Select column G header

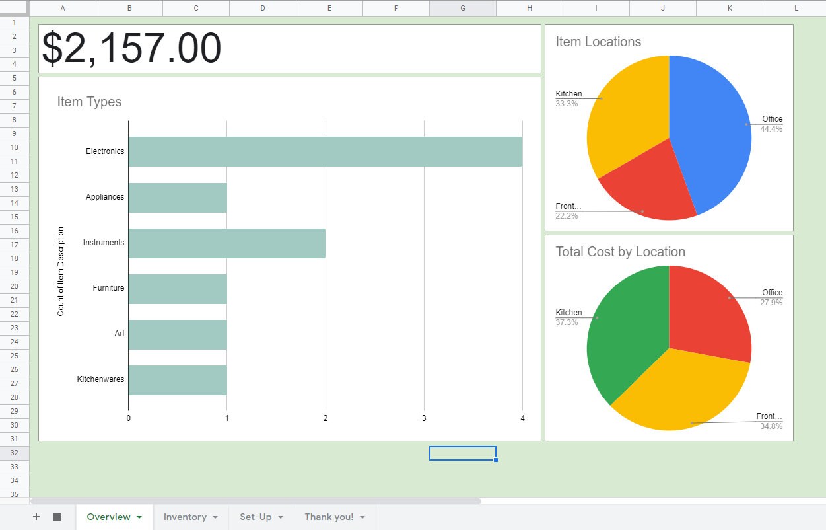coord(462,8)
